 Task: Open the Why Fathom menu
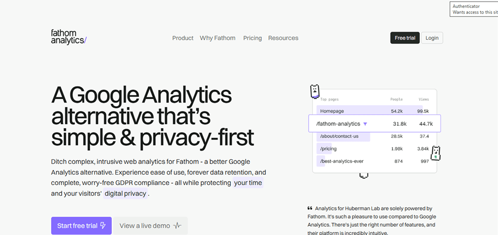tap(217, 38)
